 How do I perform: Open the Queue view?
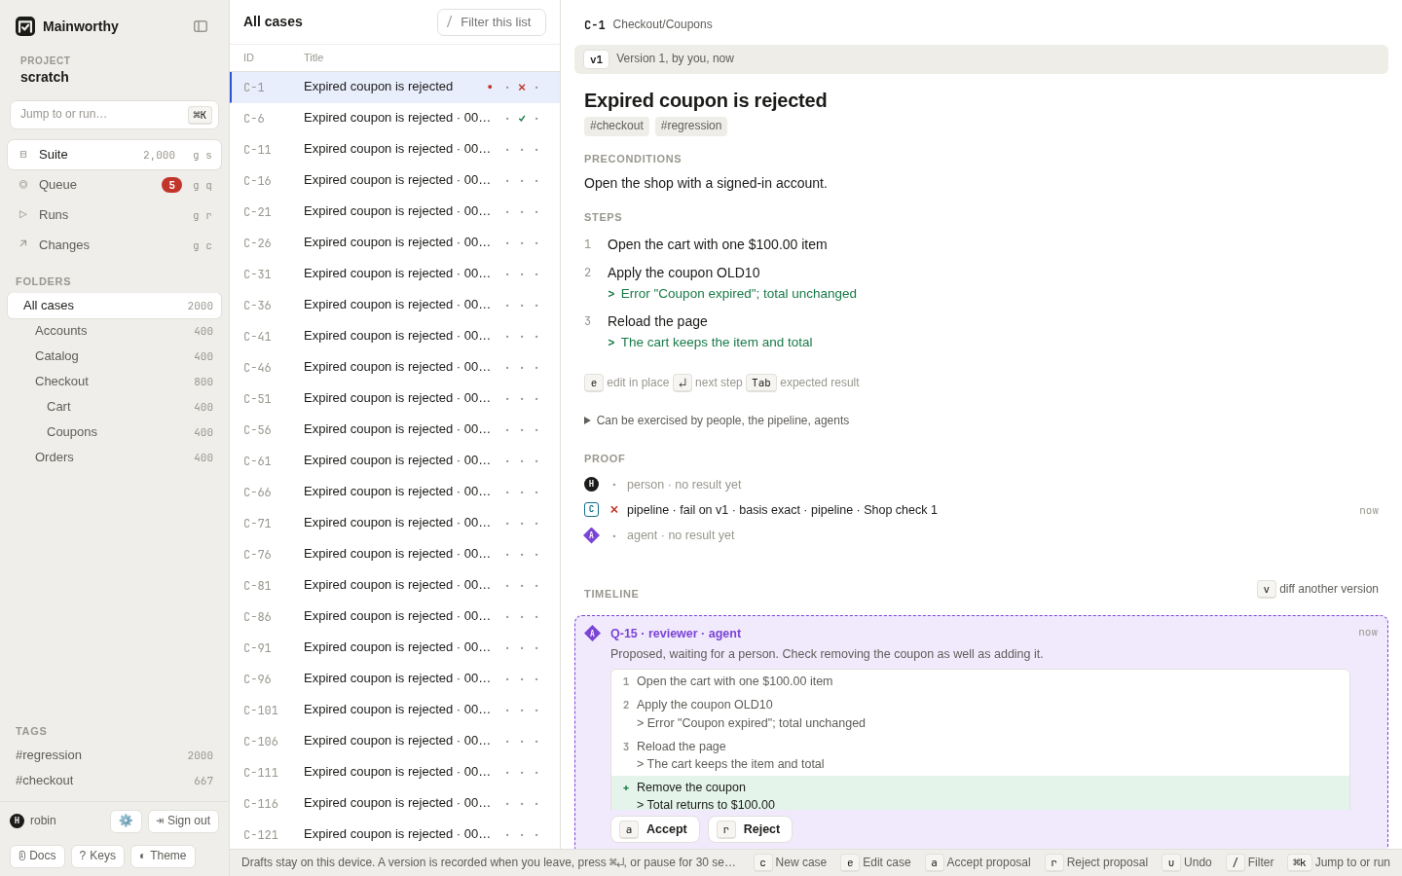coord(115,185)
